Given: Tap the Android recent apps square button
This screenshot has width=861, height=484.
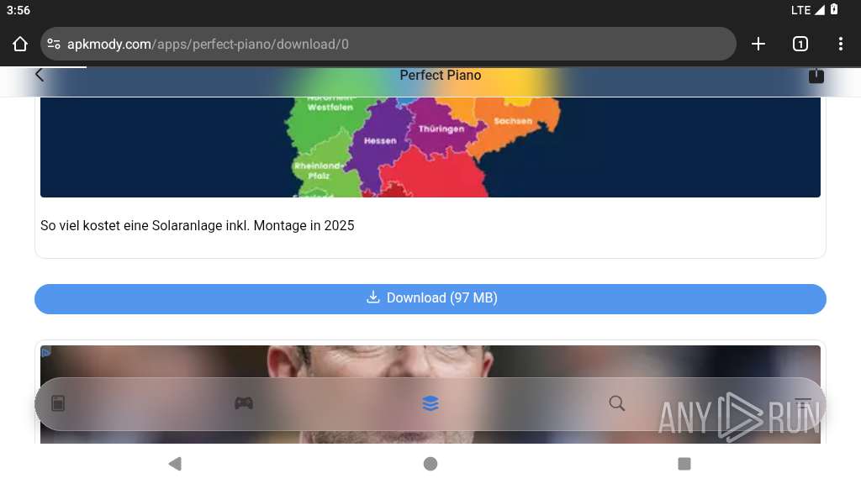Looking at the screenshot, I should pyautogui.click(x=684, y=464).
